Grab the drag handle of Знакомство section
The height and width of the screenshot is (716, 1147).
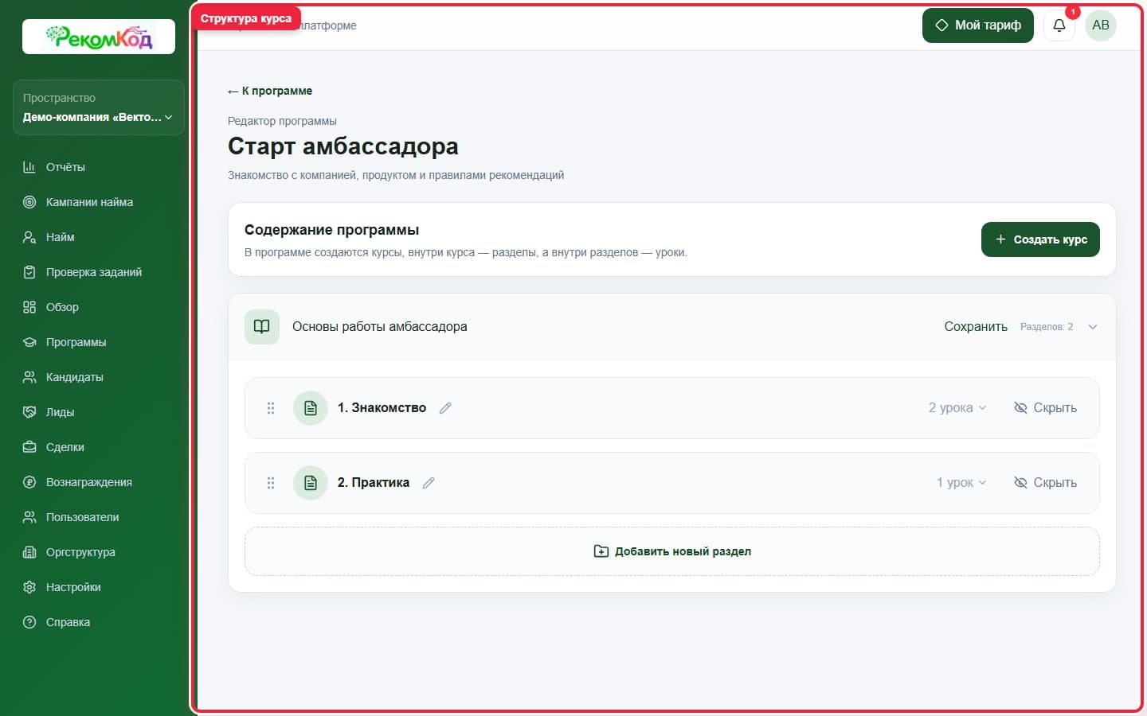pyautogui.click(x=271, y=408)
